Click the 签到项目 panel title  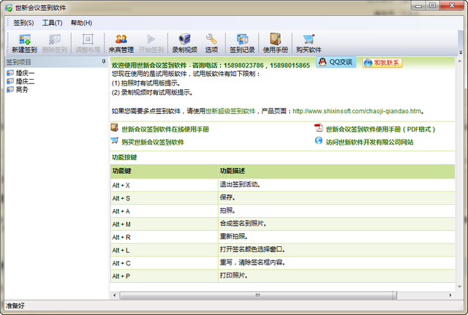pos(19,62)
